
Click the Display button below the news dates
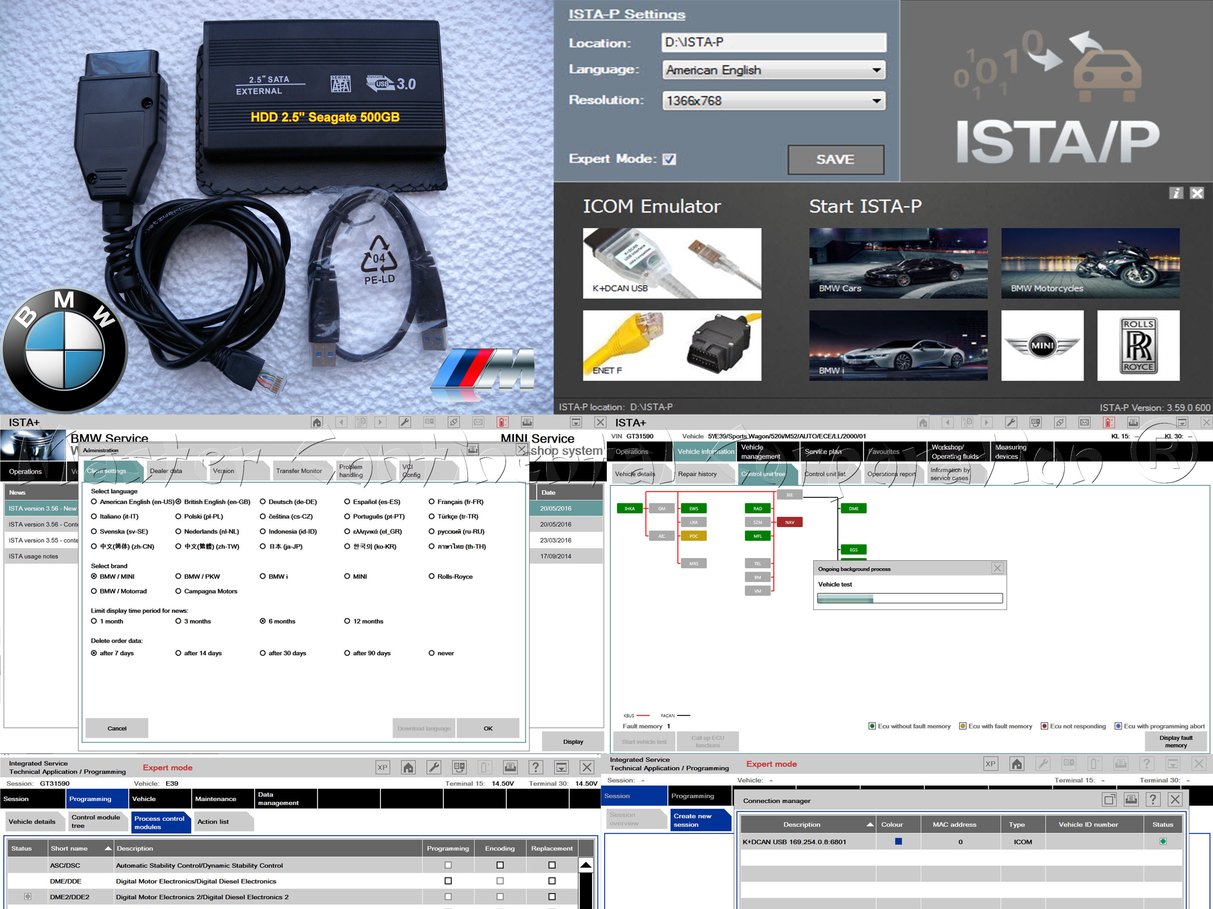[x=573, y=741]
